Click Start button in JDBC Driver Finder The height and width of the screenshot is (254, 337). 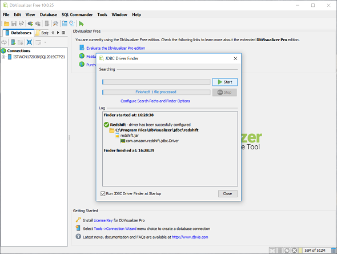point(225,82)
